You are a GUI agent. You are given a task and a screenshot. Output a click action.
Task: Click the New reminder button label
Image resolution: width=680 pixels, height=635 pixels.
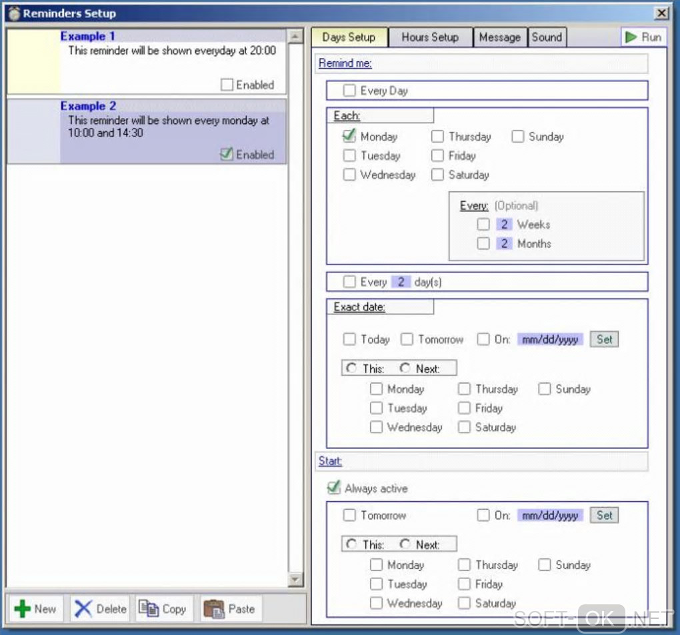coord(45,609)
